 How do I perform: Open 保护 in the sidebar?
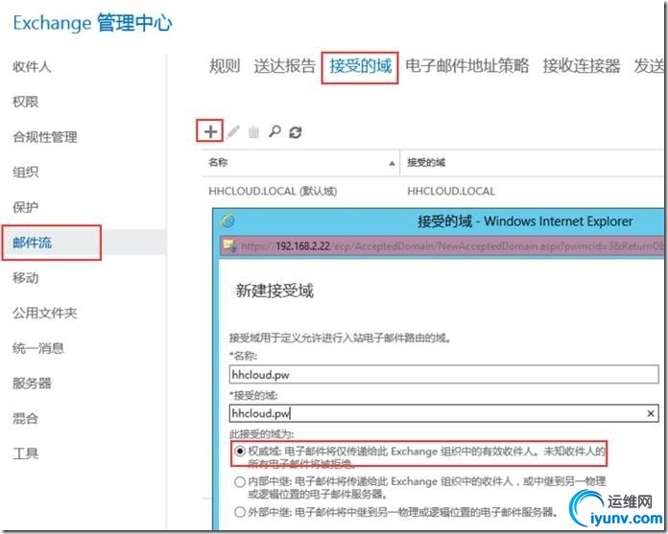[26, 207]
